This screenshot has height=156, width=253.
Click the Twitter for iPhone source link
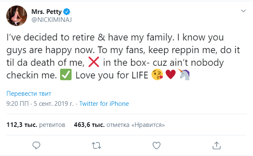(104, 104)
